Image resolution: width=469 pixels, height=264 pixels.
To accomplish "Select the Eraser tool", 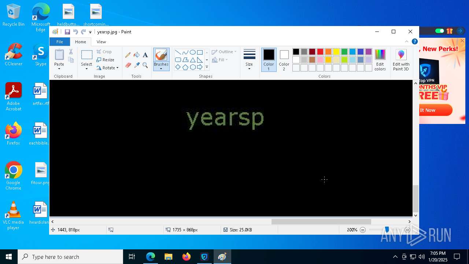I will (128, 65).
